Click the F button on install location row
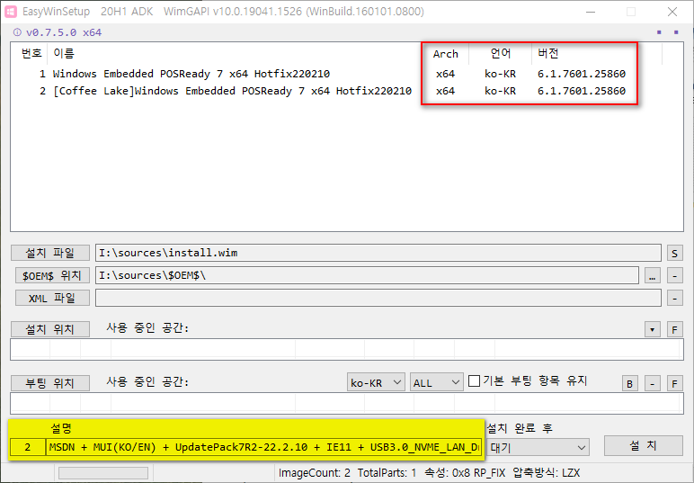The image size is (694, 483). click(674, 329)
